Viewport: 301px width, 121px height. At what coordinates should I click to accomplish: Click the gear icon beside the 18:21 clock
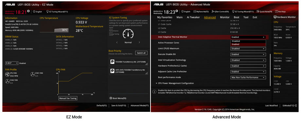28,11
